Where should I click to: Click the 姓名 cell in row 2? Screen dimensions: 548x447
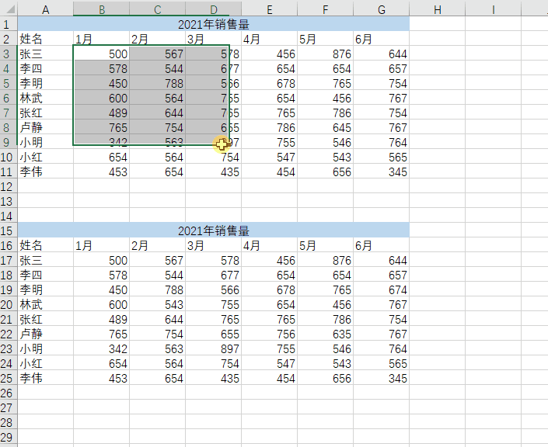[45, 39]
